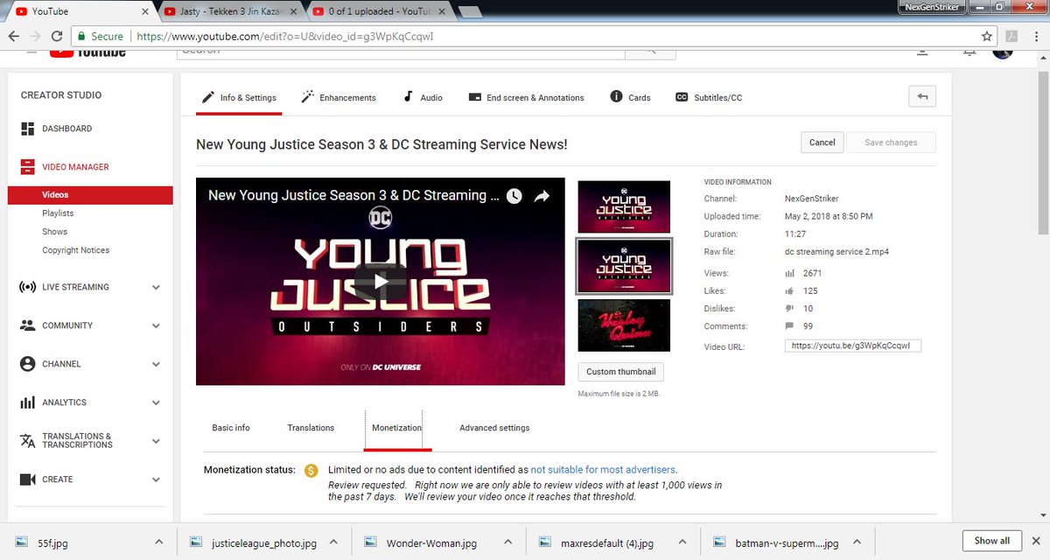
Task: Click the share arrow icon on video
Action: (542, 196)
